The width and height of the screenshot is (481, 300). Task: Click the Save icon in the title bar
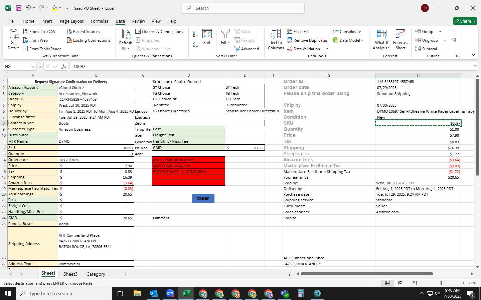pos(18,8)
